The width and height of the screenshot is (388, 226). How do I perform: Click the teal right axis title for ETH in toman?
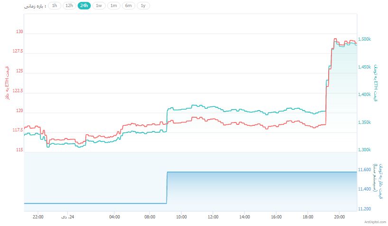pos(375,83)
